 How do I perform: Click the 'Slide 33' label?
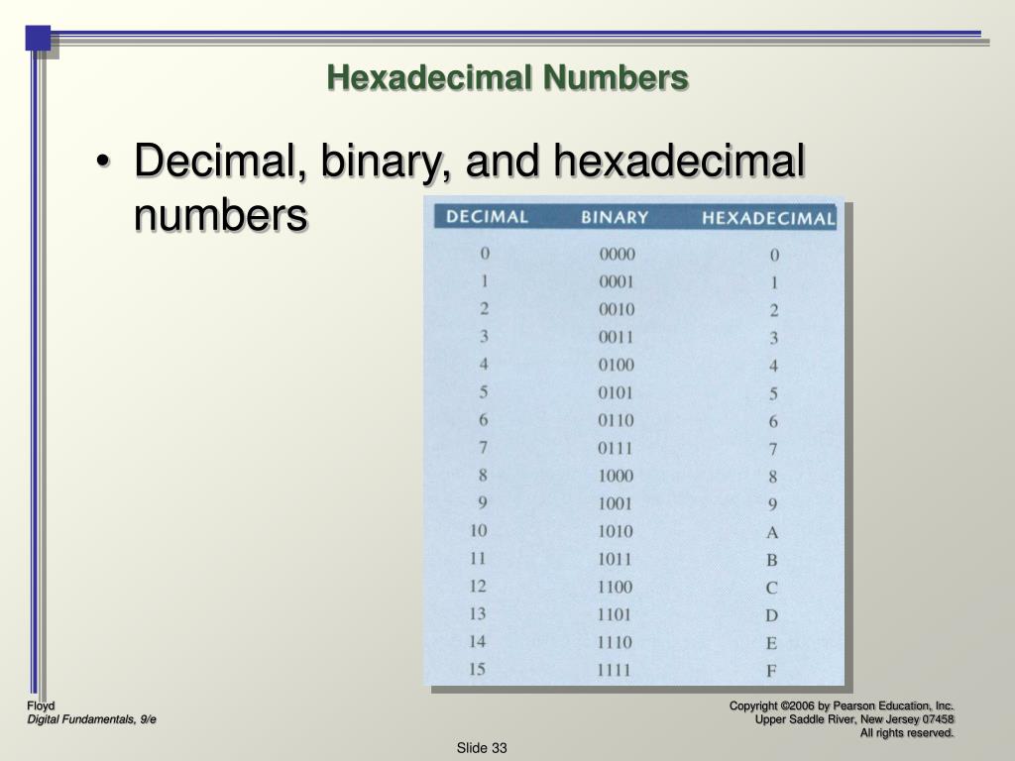pyautogui.click(x=482, y=748)
